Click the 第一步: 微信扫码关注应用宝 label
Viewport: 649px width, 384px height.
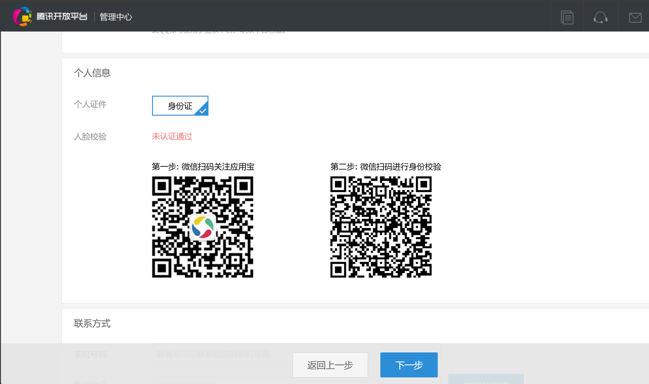pos(203,167)
